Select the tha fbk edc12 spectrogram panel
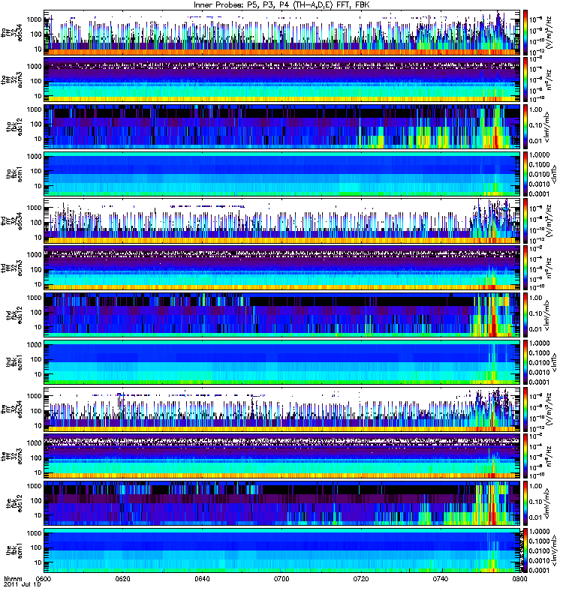563x600 pixels. coord(282,127)
